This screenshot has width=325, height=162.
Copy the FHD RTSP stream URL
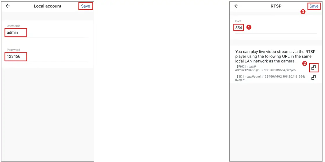(x=314, y=68)
